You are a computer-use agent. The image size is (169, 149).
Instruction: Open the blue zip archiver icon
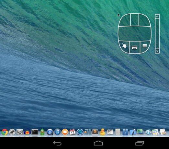[x=125, y=132]
